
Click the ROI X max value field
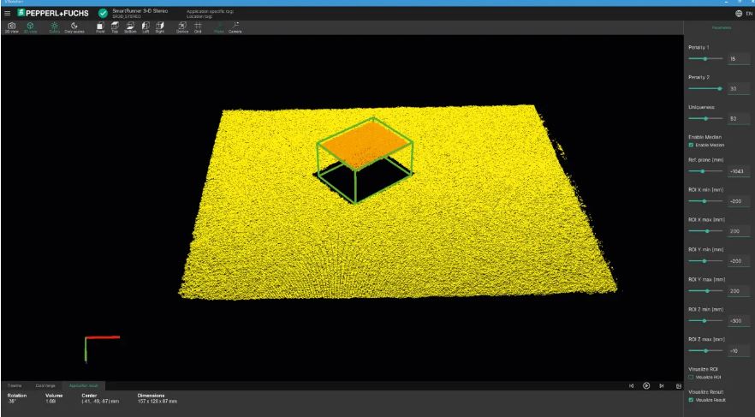[x=738, y=231]
